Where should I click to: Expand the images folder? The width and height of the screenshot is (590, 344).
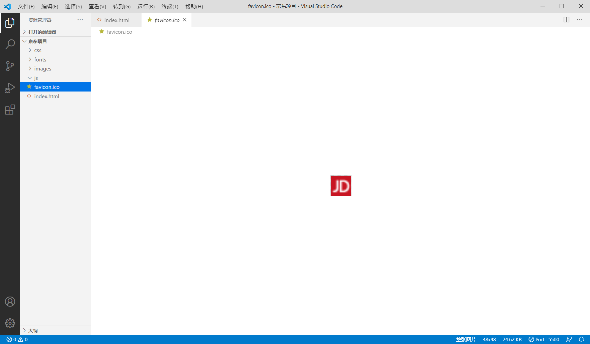(x=55, y=68)
